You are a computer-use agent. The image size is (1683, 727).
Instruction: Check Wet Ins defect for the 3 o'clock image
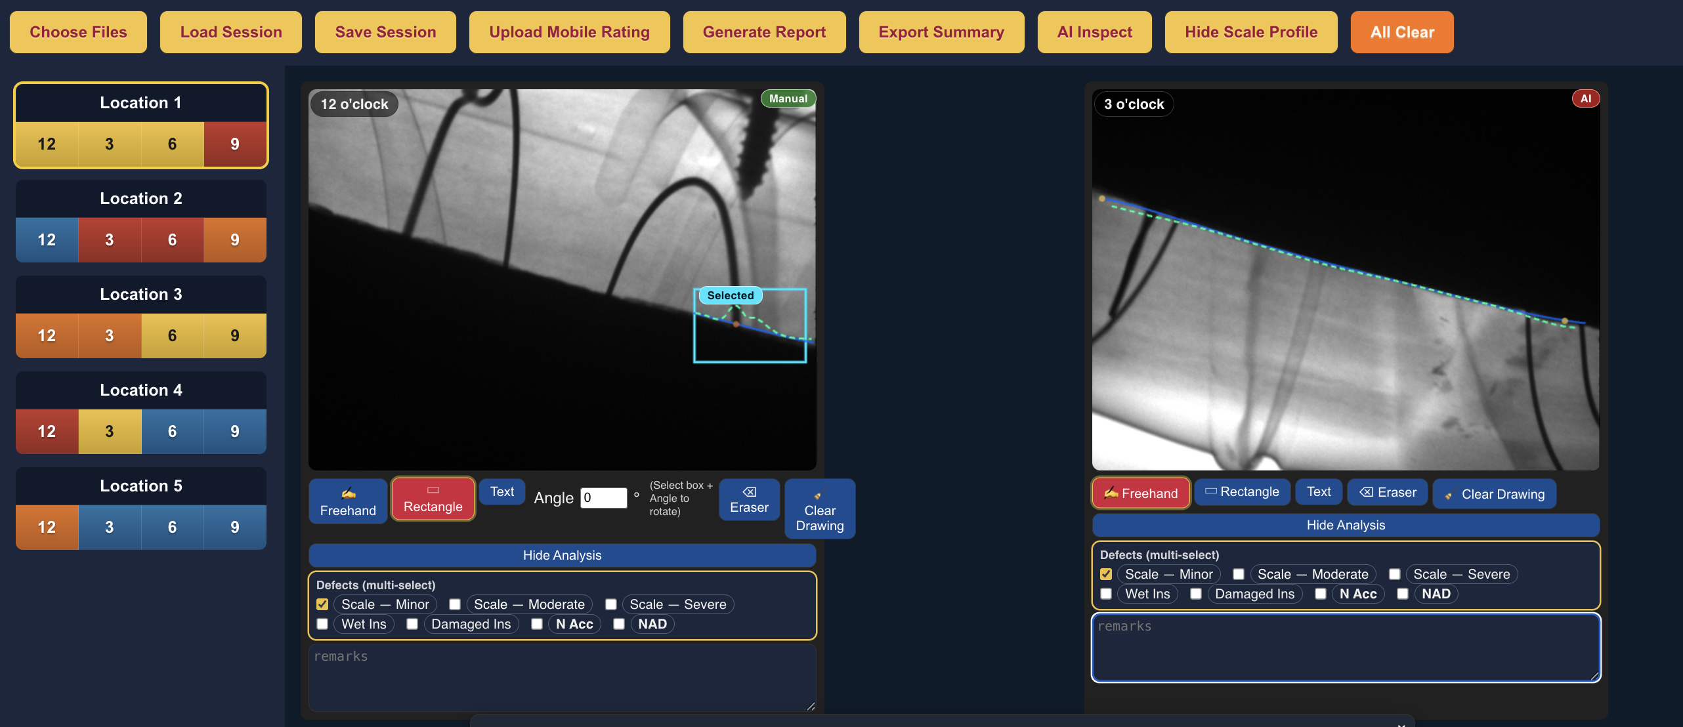click(1106, 594)
